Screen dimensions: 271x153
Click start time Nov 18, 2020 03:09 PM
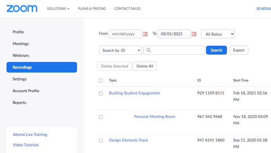click(x=250, y=120)
